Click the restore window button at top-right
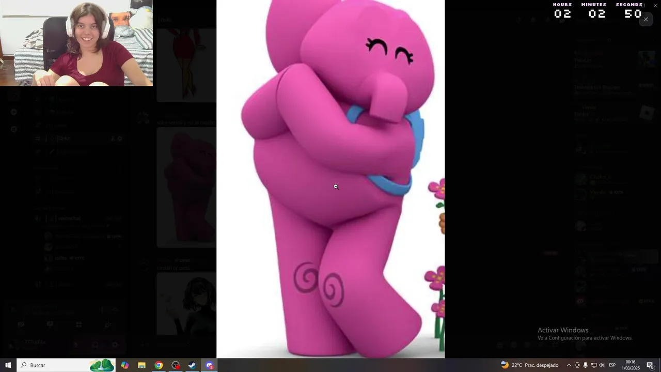Viewport: 661px width, 372px height. 644,5
